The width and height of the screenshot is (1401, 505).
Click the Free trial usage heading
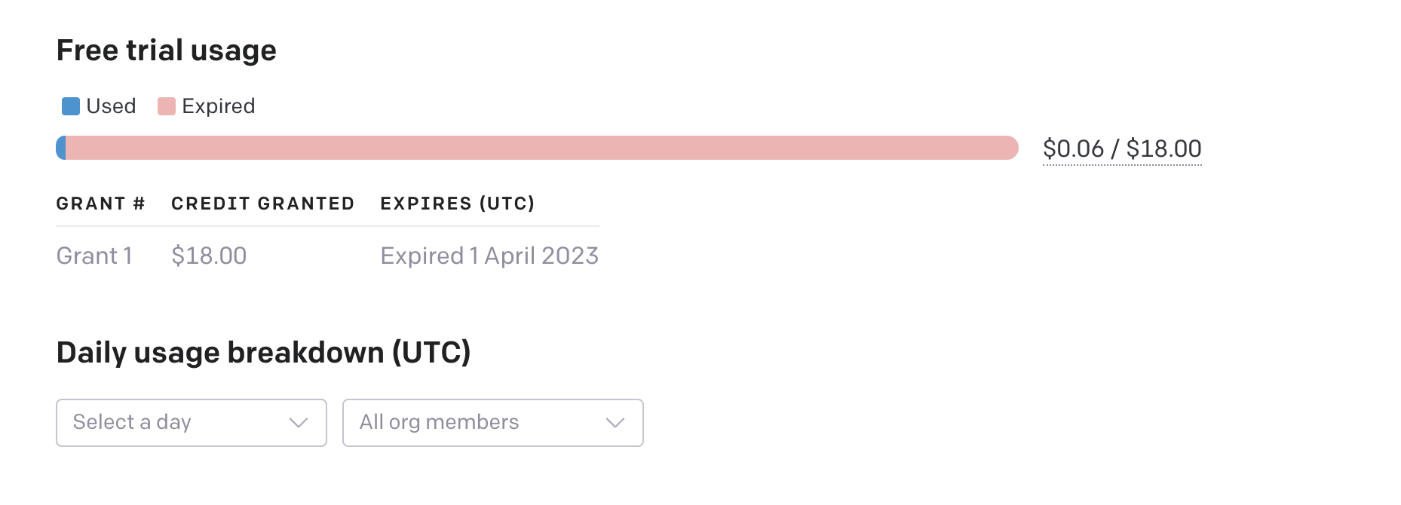pyautogui.click(x=167, y=50)
